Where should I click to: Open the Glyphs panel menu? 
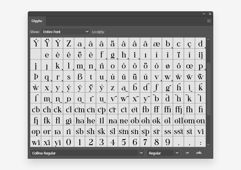[x=209, y=21]
